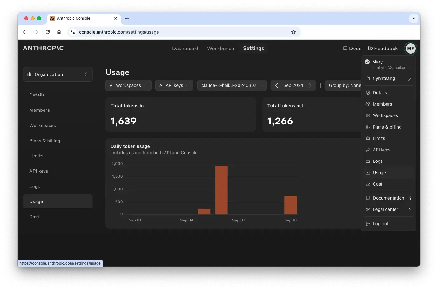The width and height of the screenshot is (438, 290).
Task: Close the Anthropic Console browser tab
Action: coord(116,18)
